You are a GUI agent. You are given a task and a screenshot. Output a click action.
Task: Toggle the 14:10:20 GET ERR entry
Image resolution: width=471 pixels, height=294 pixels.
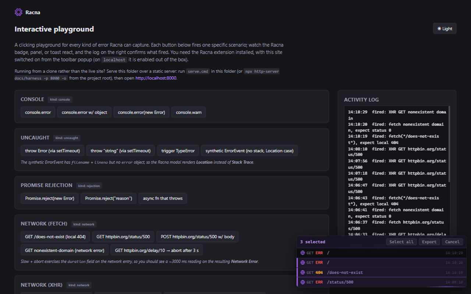pyautogui.click(x=382, y=263)
